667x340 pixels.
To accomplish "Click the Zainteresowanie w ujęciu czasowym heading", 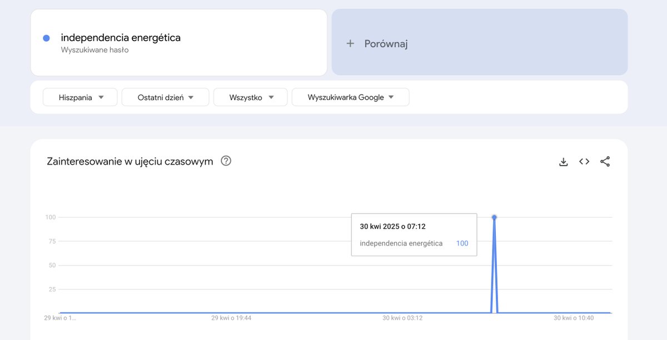I will (130, 161).
